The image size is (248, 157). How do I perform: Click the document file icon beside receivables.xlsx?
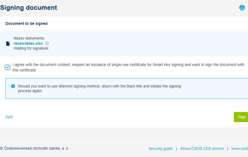tap(8, 43)
